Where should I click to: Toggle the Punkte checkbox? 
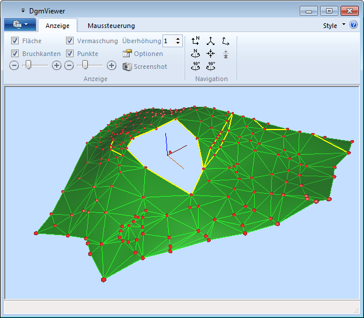tap(70, 54)
